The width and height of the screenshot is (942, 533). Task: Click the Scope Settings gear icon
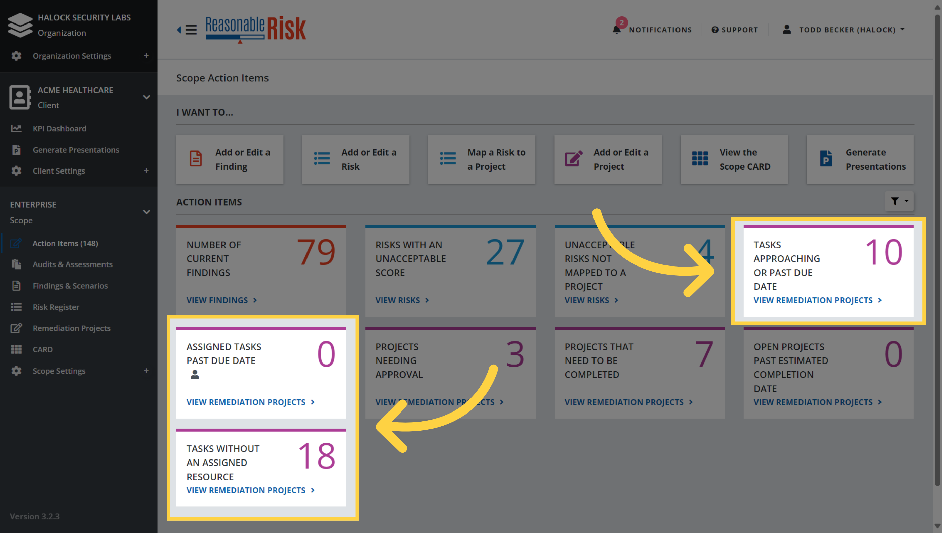[x=16, y=371]
